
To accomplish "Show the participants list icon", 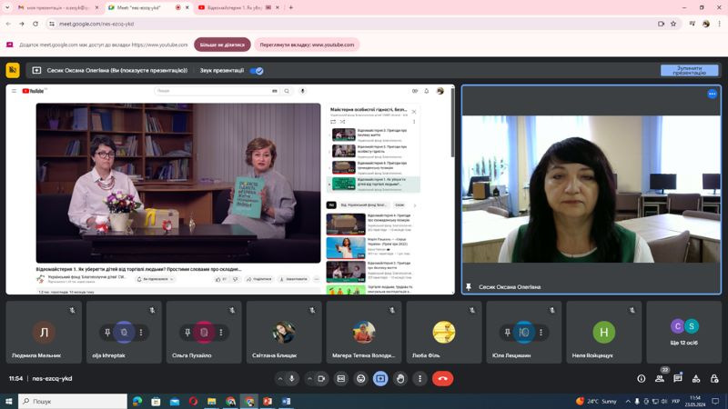I will [x=660, y=379].
